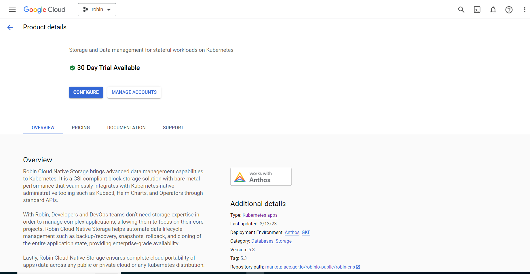Open the help menu
Viewport: 530px width, 274px height.
click(x=509, y=9)
